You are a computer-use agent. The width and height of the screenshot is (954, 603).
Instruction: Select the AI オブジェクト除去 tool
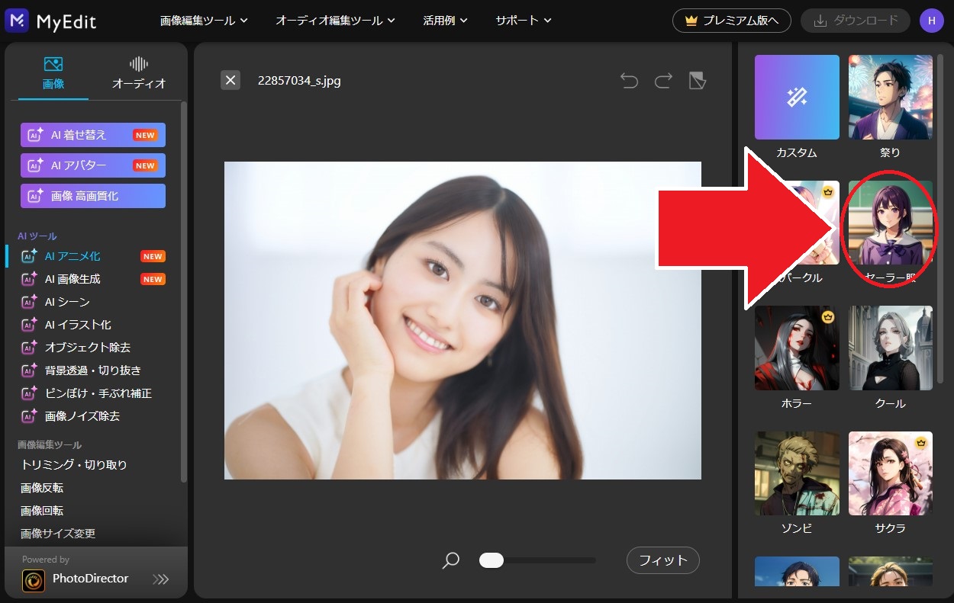pos(87,348)
